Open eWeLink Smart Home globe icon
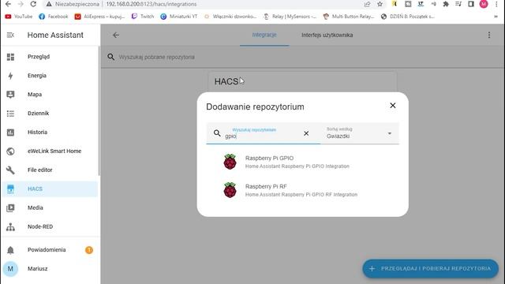Image resolution: width=505 pixels, height=284 pixels. pyautogui.click(x=10, y=151)
